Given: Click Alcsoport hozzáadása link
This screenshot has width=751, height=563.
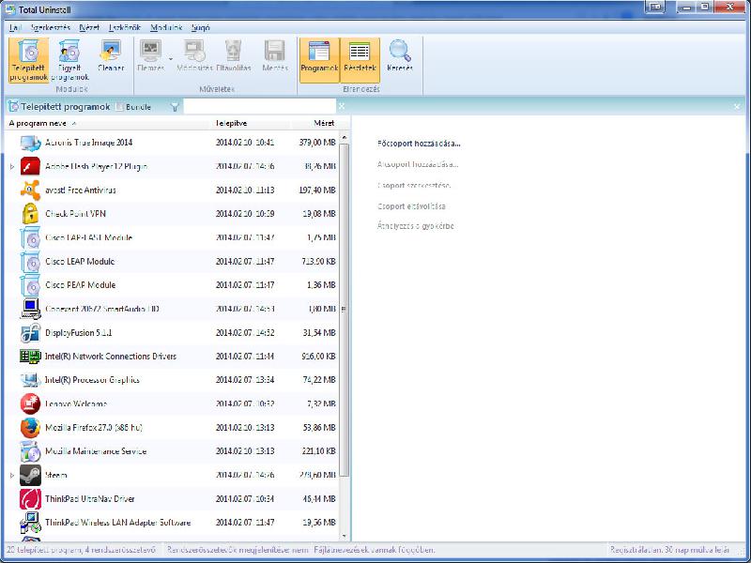Looking at the screenshot, I should click(x=418, y=164).
